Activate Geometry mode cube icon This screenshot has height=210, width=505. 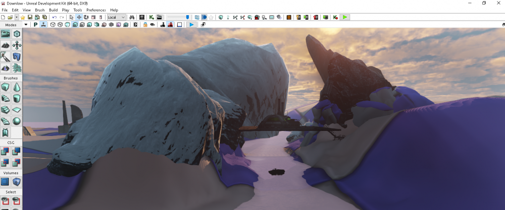pyautogui.click(x=17, y=34)
